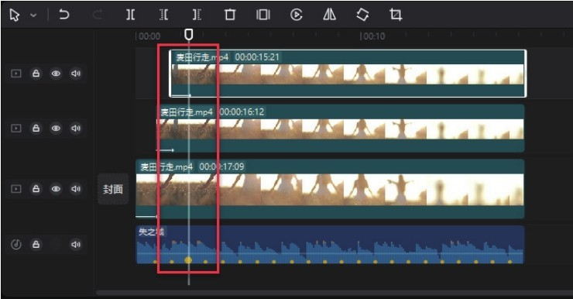Lock the main bottom video track
The image size is (573, 299).
36,188
